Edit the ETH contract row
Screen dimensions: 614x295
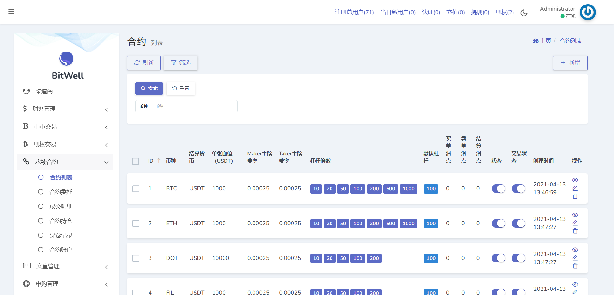(x=575, y=223)
